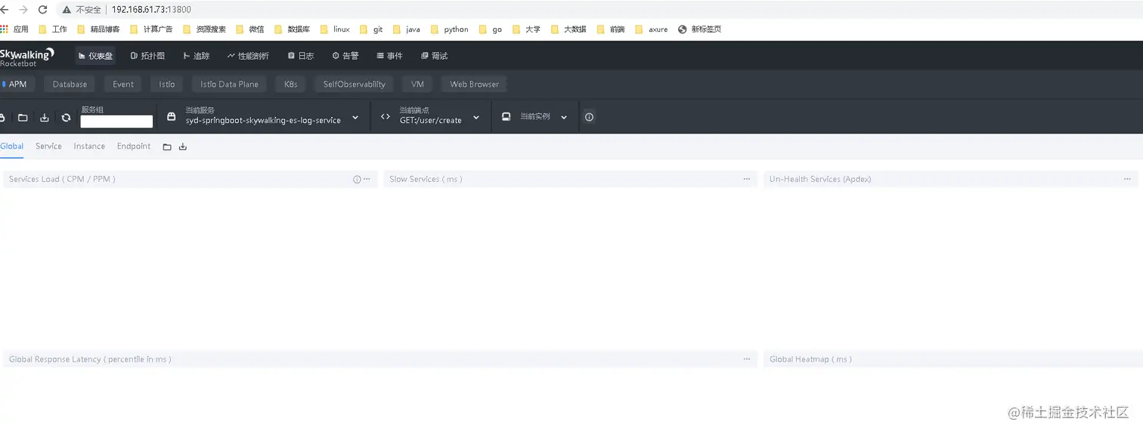Select the Istio Data Plane dashboard tab

coord(229,85)
